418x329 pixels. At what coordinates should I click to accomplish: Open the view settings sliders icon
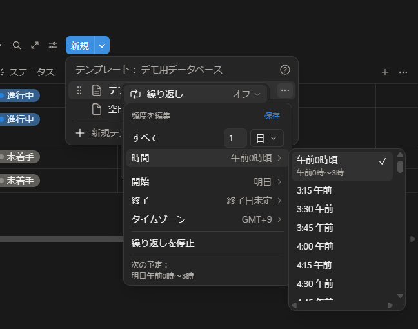tap(53, 45)
